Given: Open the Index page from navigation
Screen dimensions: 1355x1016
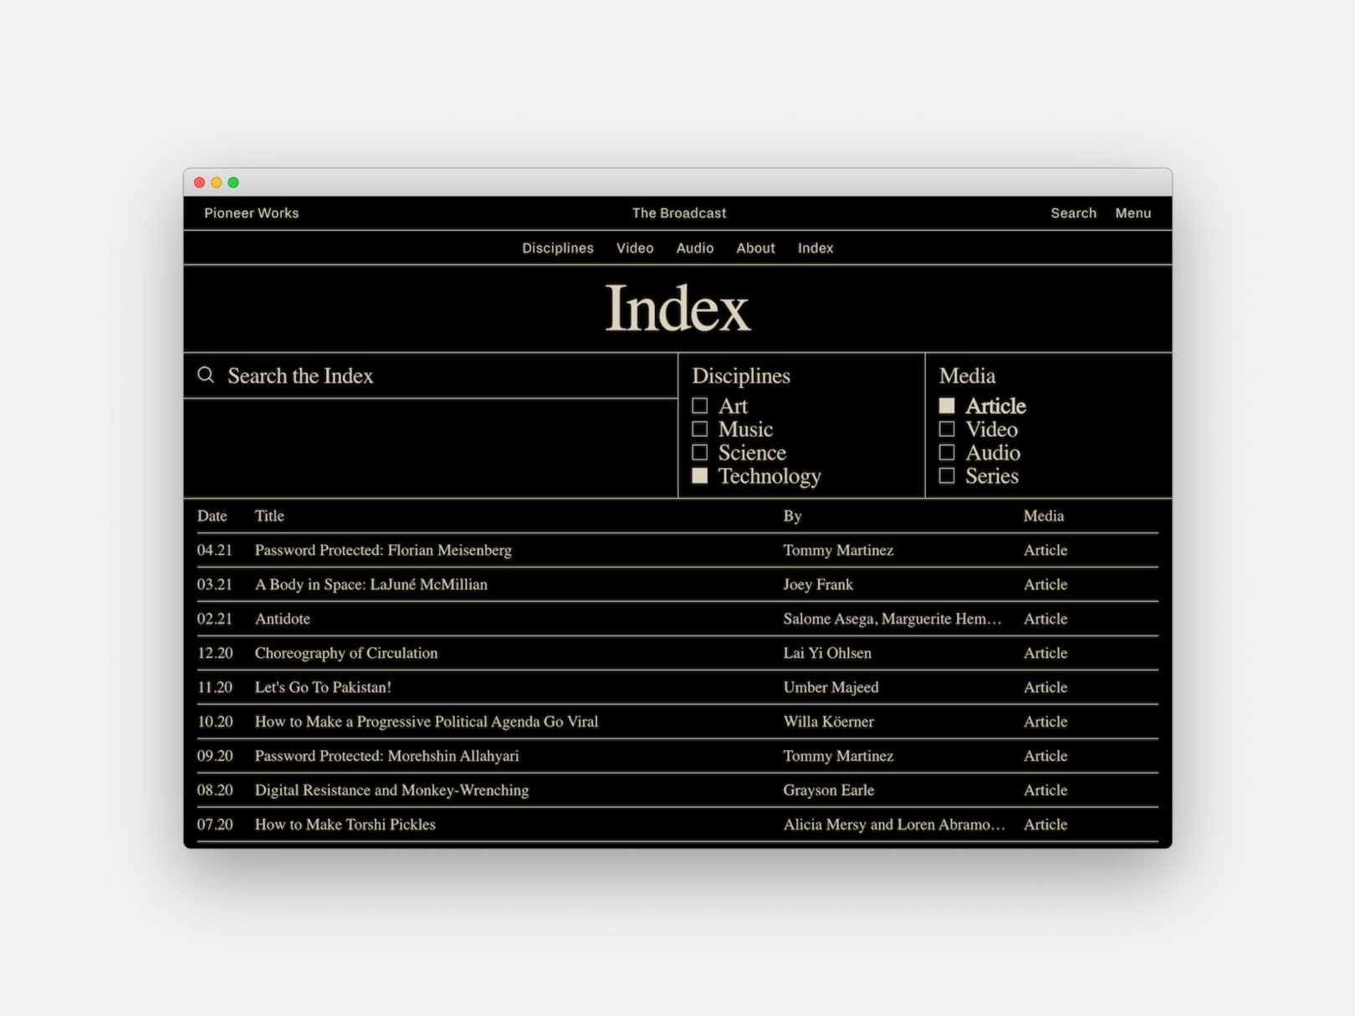Looking at the screenshot, I should [x=815, y=248].
